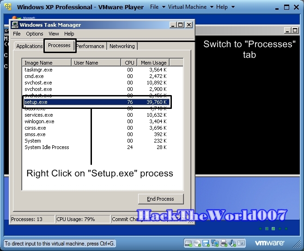
Task: Close the VMware Player window
Action: click(296, 7)
